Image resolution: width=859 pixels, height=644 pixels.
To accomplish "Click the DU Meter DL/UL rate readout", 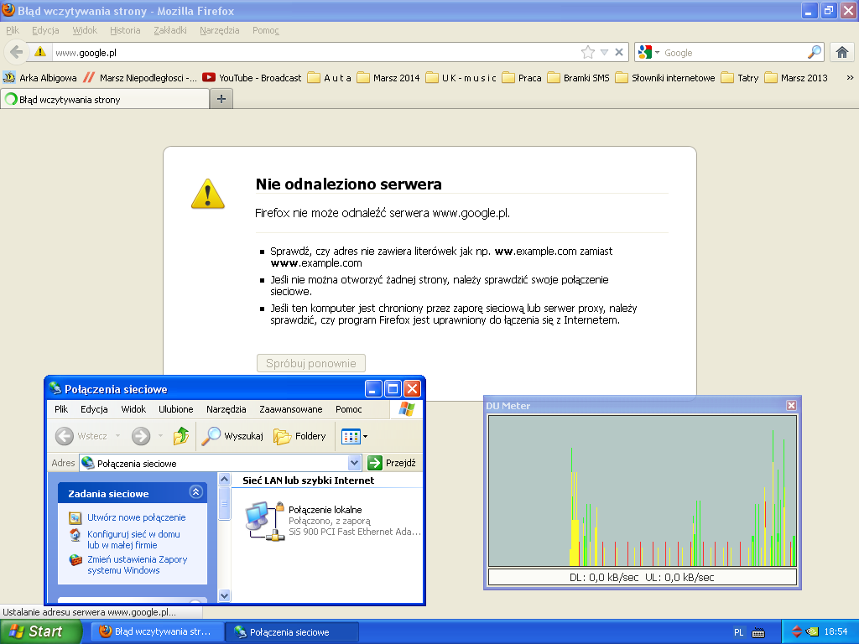I will pyautogui.click(x=642, y=577).
